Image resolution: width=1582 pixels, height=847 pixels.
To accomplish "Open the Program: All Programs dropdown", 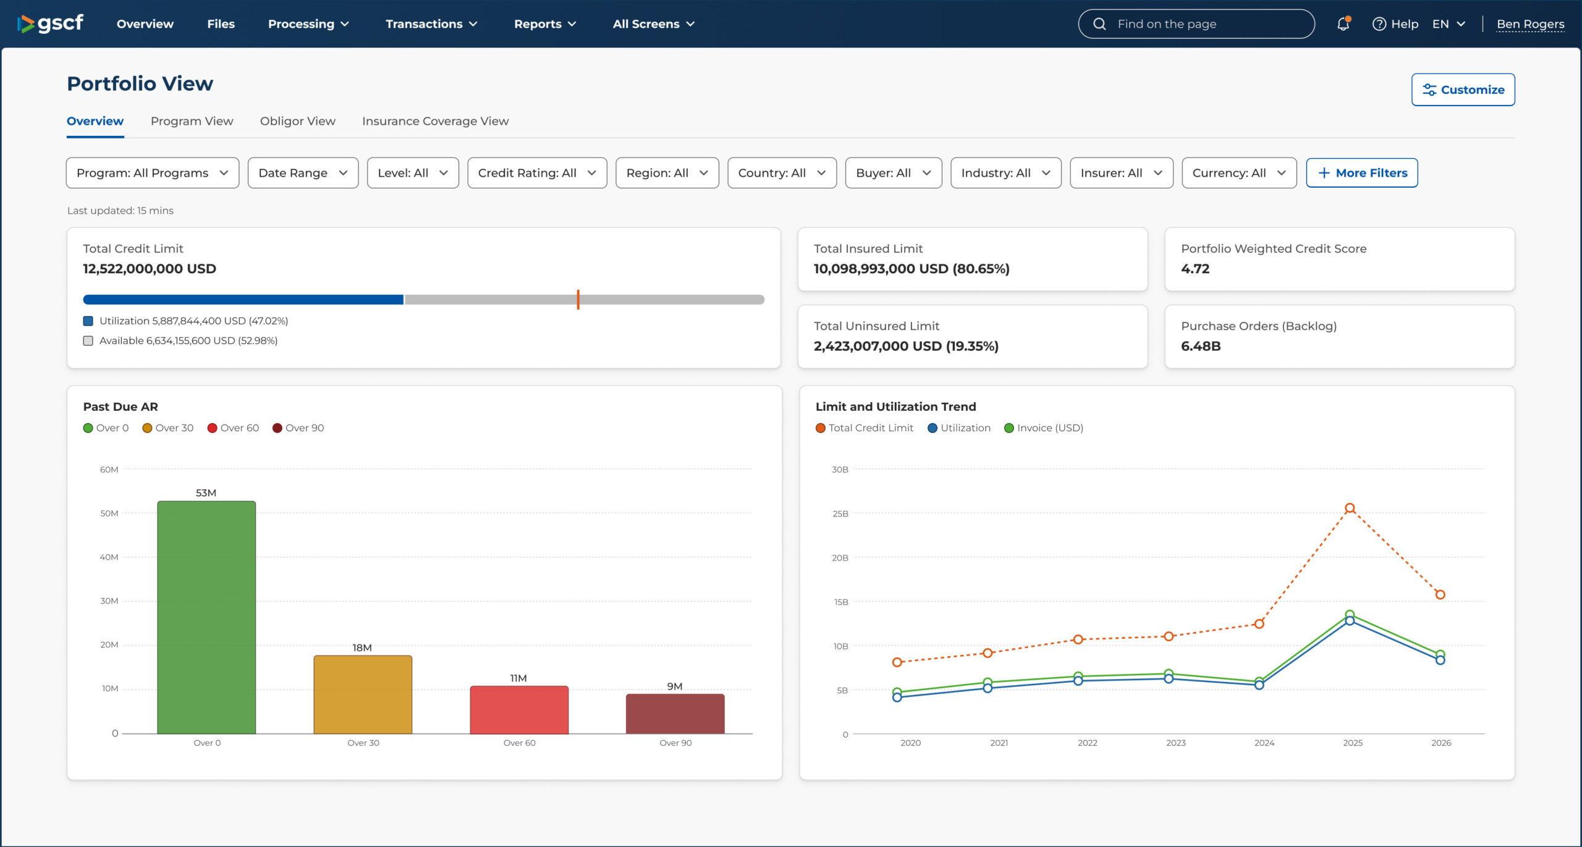I will pos(152,173).
